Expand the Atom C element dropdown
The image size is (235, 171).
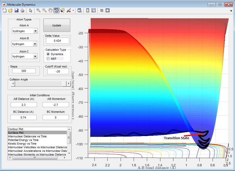(35, 56)
